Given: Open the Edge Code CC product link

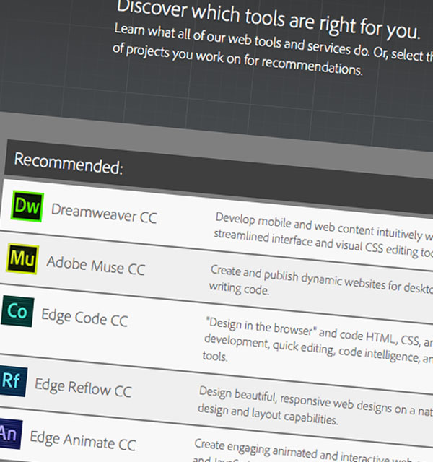Looking at the screenshot, I should (x=85, y=318).
